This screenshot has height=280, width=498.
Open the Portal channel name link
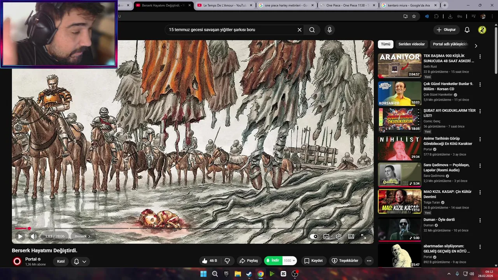coord(31,259)
